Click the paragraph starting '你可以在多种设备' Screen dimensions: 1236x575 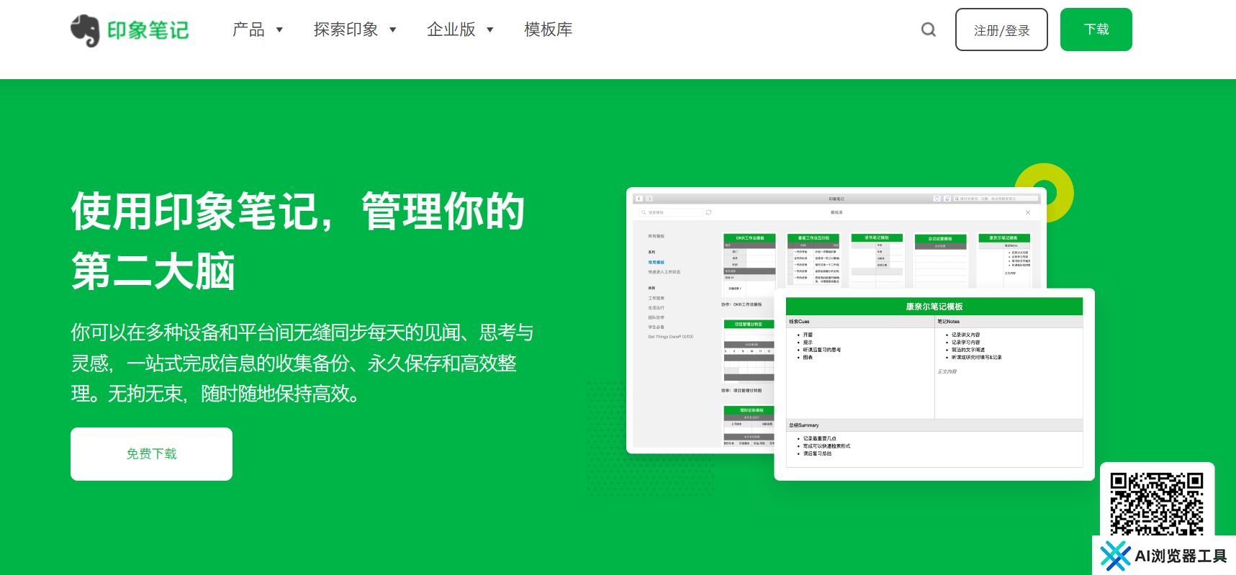302,363
